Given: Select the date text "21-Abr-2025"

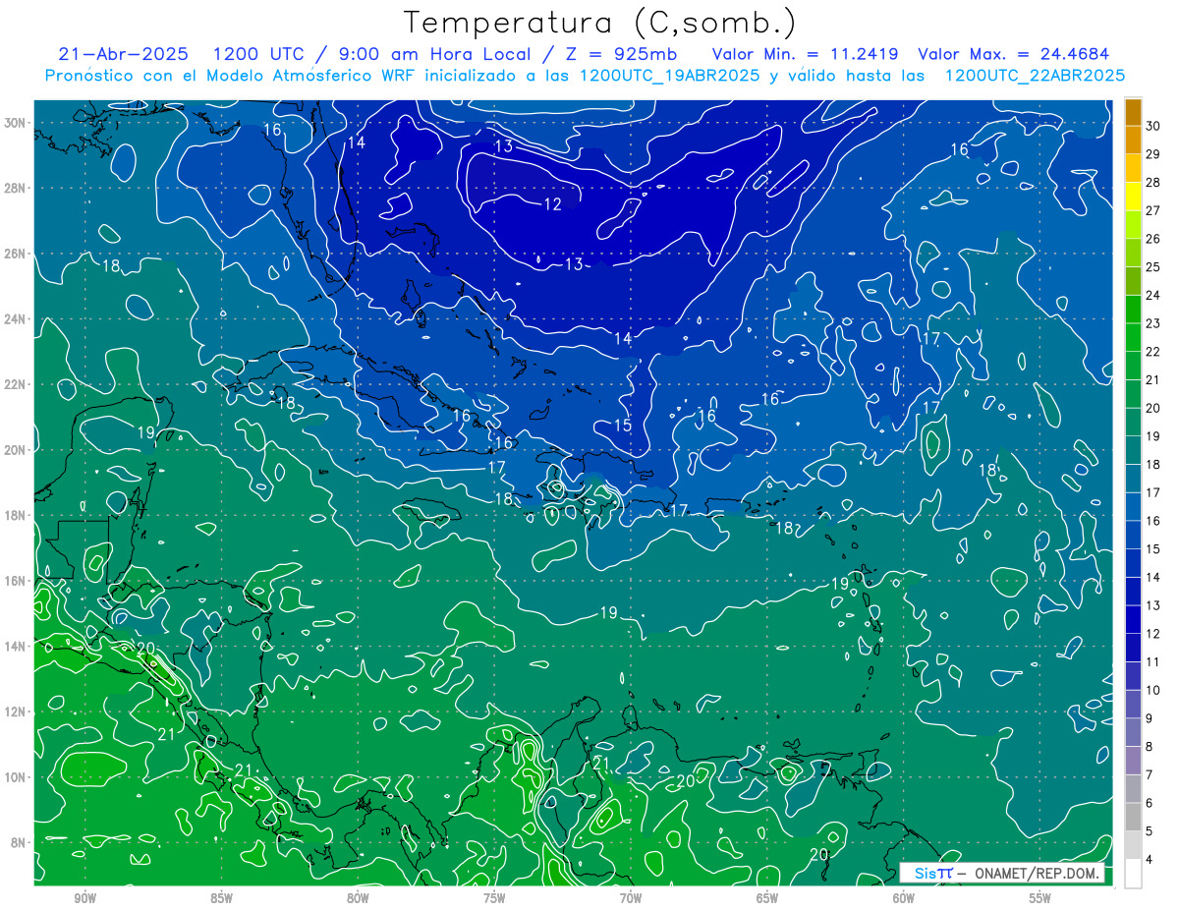Looking at the screenshot, I should [126, 54].
